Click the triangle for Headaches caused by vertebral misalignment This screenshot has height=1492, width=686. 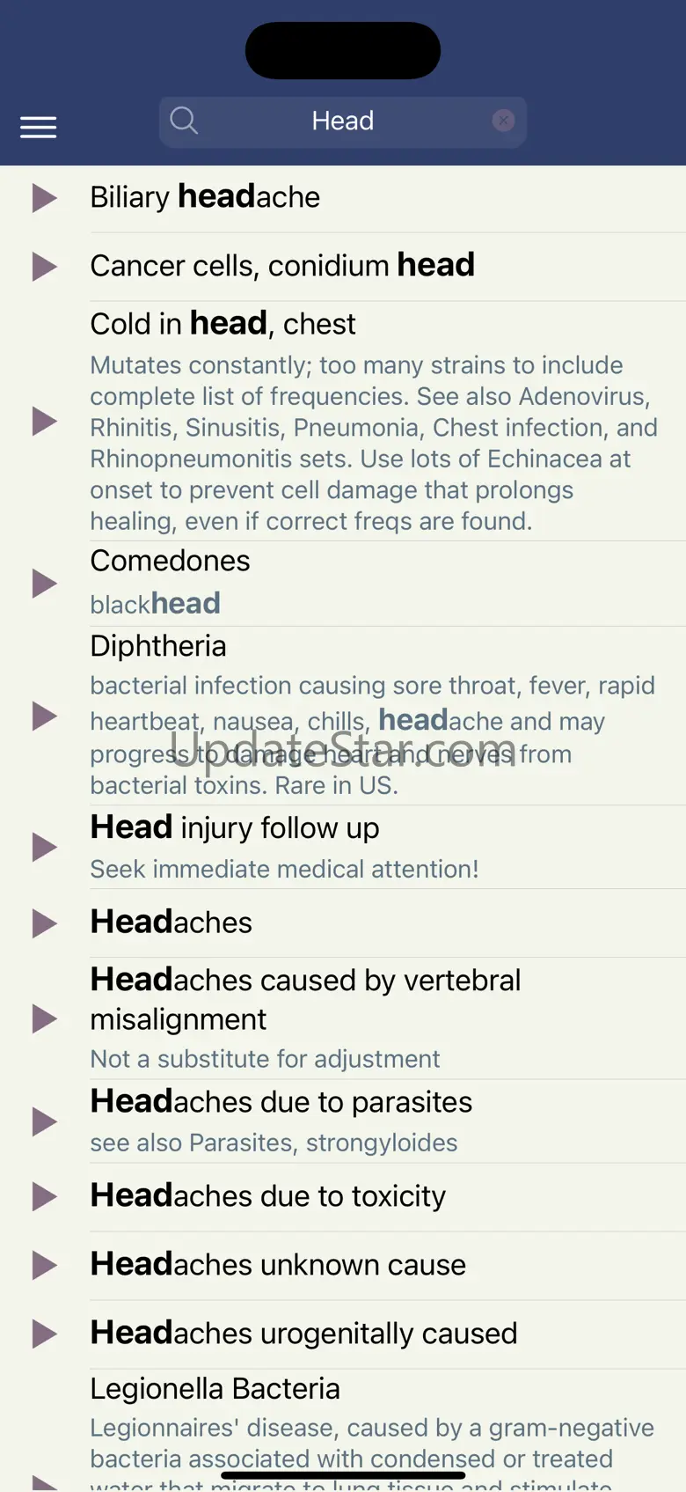click(x=44, y=1018)
